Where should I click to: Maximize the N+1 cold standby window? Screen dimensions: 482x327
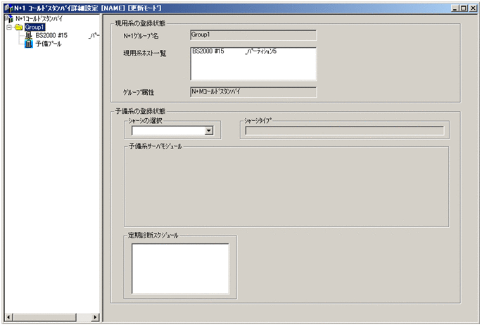[x=463, y=8]
